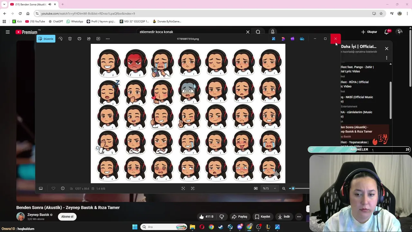Viewport: 412px width, 232px height.
Task: Go to YouTube Premium home logo
Action: coord(26,32)
